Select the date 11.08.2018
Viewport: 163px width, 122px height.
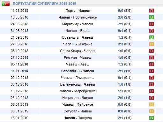click(x=19, y=11)
